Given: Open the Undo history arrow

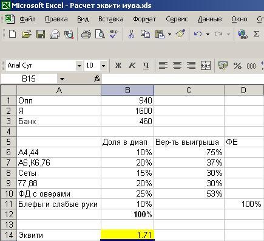Looking at the screenshot, I should click(x=208, y=34).
